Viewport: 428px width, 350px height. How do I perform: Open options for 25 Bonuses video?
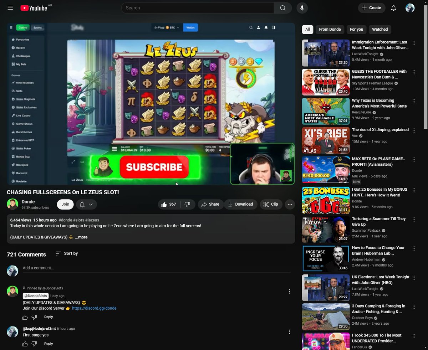pos(414,190)
